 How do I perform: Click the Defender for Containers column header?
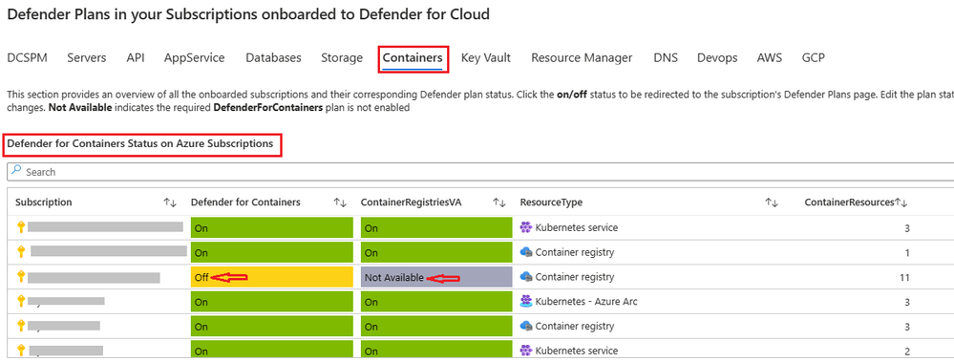click(245, 202)
